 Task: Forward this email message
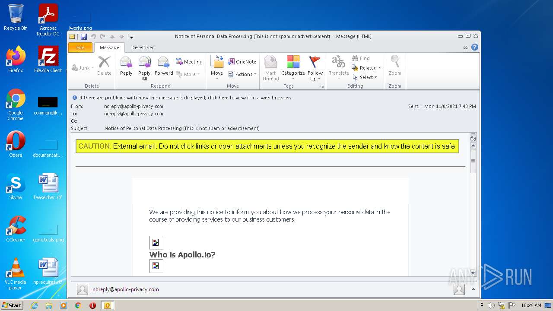point(164,67)
